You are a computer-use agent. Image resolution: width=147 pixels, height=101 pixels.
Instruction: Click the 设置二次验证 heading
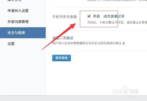(63, 38)
